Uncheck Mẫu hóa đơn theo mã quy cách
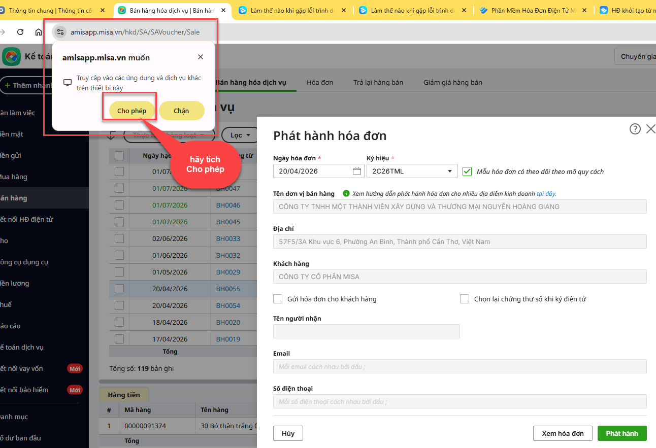 [467, 171]
